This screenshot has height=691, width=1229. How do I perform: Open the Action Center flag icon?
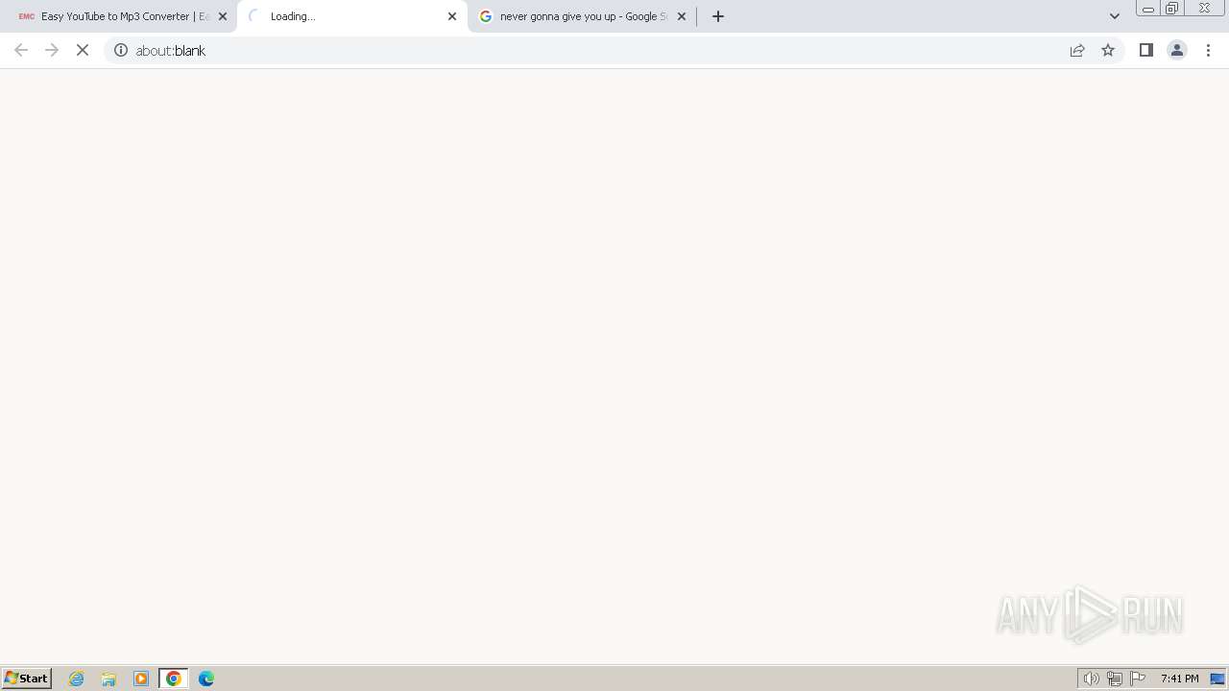[x=1138, y=679]
